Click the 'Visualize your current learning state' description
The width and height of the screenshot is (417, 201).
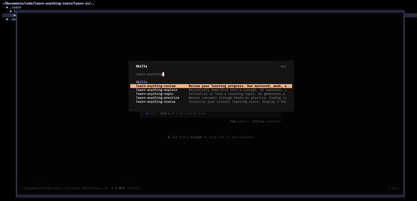coord(238,102)
